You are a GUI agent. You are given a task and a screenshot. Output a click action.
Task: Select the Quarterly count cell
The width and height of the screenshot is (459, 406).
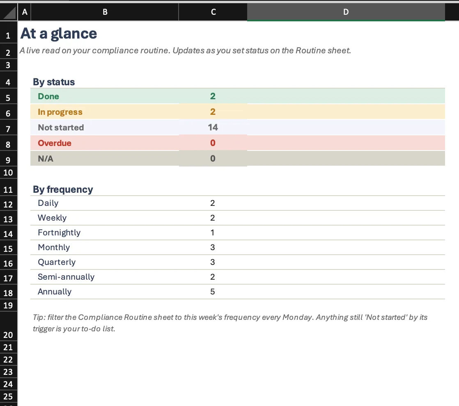[x=213, y=262]
